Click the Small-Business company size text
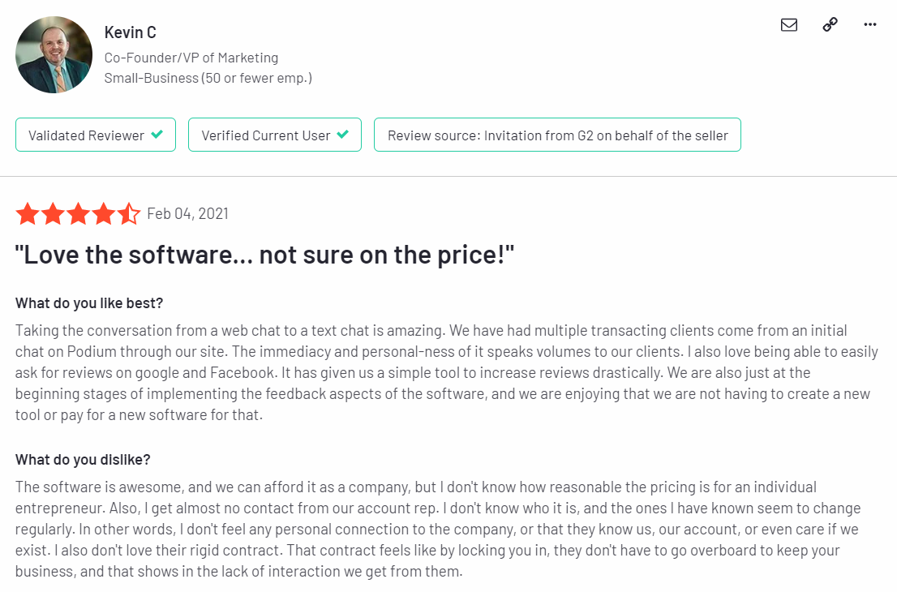This screenshot has height=592, width=897. (x=208, y=79)
